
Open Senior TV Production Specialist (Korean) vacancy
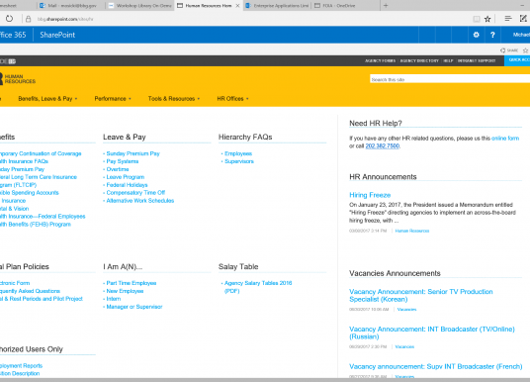pyautogui.click(x=421, y=295)
